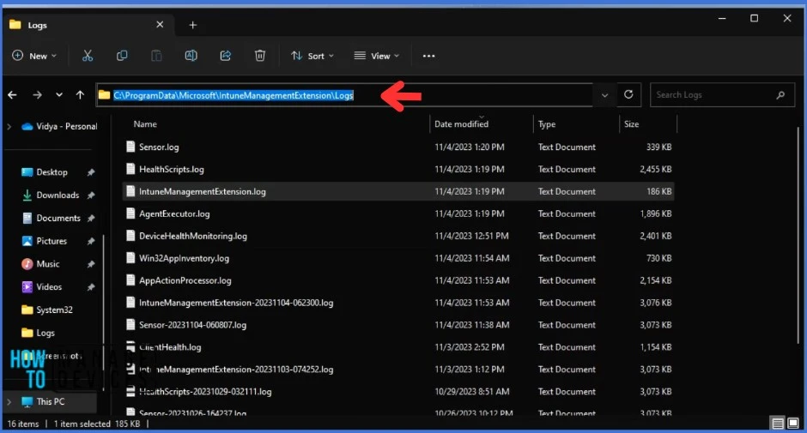
Task: Open Logs folder in navigation pane
Action: coord(45,333)
